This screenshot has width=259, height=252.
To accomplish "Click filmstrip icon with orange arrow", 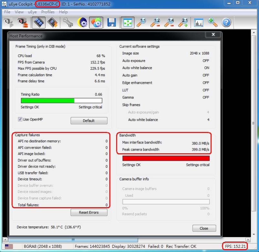I will click(x=52, y=22).
